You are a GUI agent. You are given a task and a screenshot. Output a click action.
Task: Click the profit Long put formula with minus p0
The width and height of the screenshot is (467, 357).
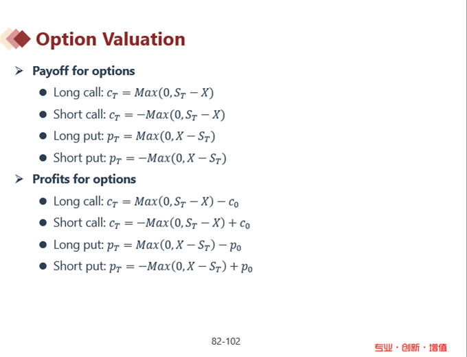148,245
